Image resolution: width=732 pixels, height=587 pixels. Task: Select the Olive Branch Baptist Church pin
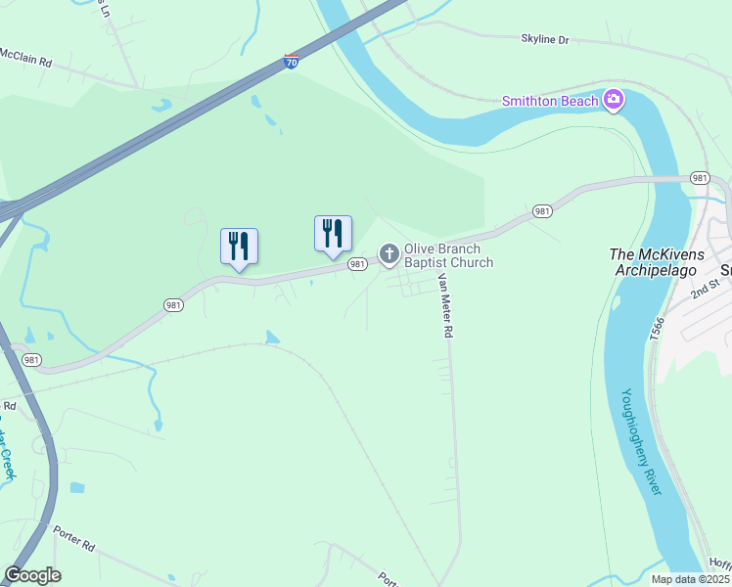tap(389, 254)
